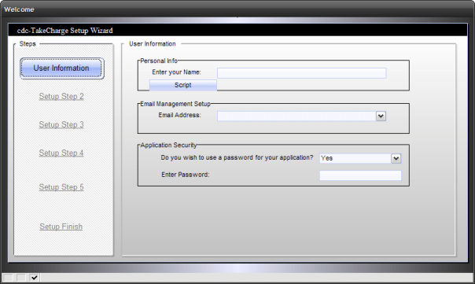
Task: Click the checkmark icon in status bar
Action: 35,278
